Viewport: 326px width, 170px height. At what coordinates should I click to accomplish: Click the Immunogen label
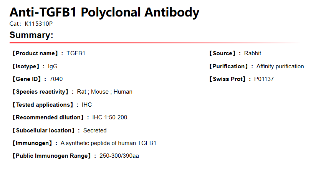32,143
